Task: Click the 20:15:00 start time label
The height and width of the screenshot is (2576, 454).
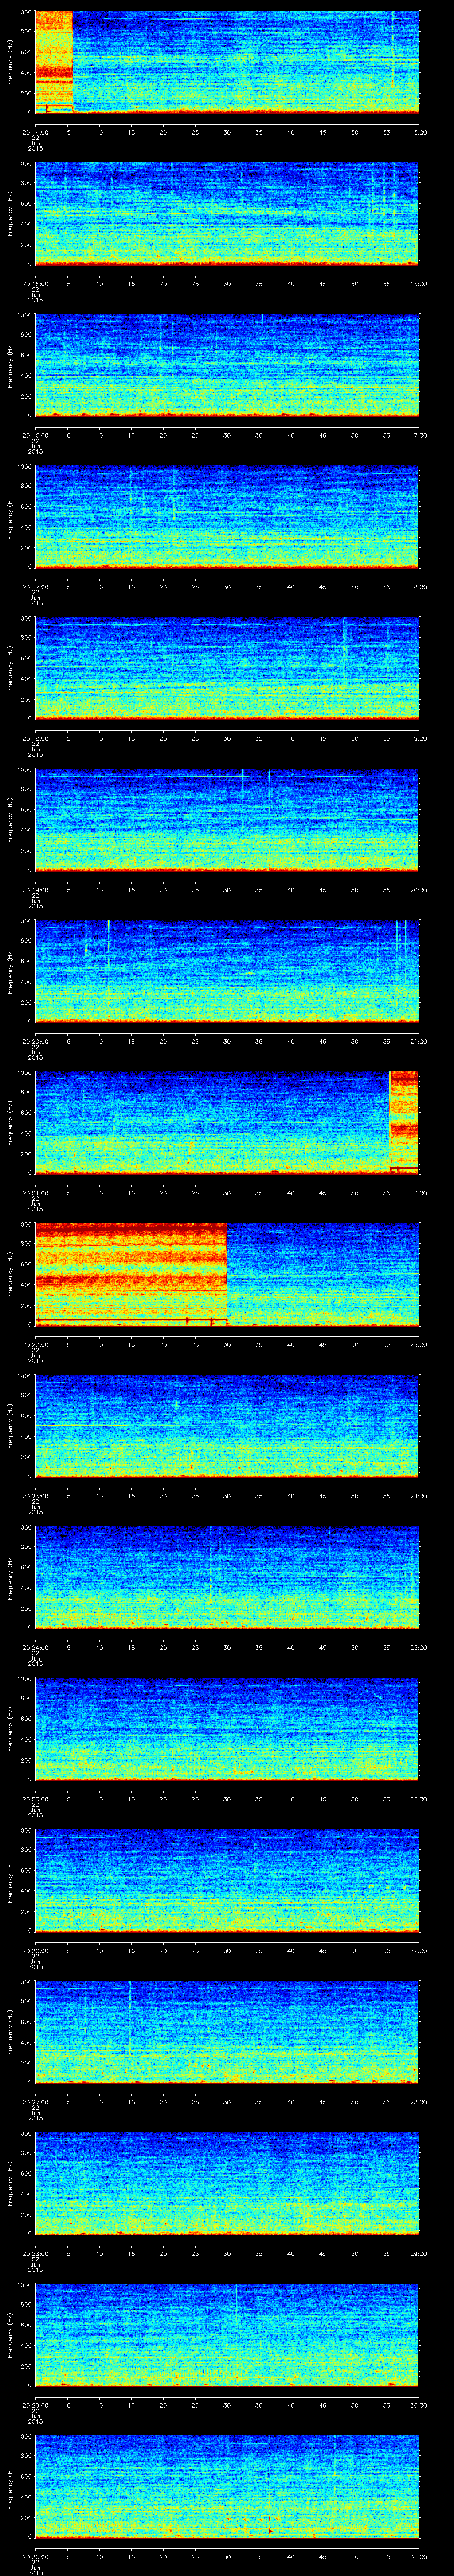Action: pyautogui.click(x=35, y=284)
